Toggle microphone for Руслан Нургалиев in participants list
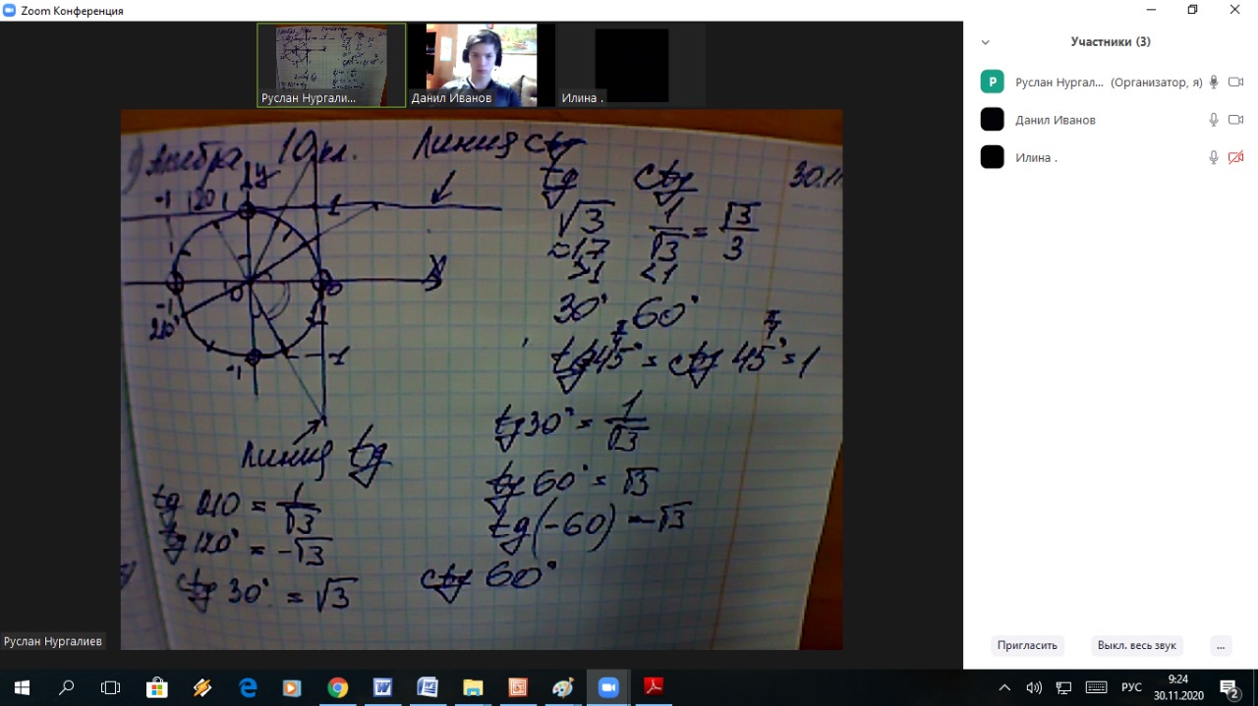 click(1214, 82)
